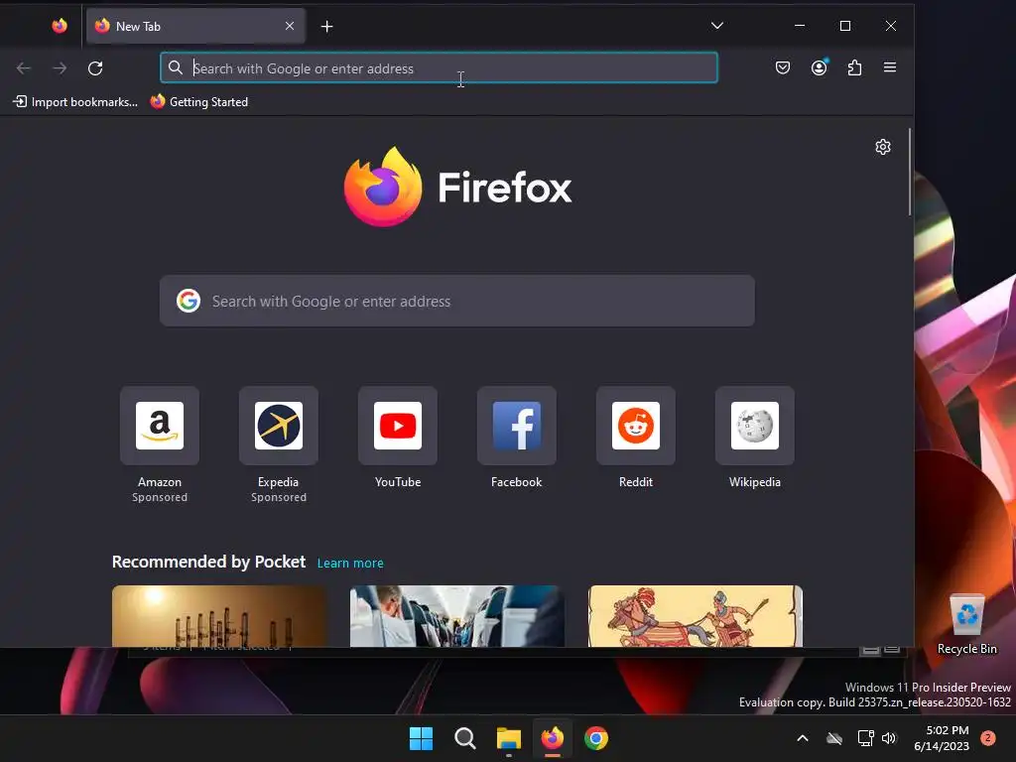The height and width of the screenshot is (762, 1016).
Task: Open the notification badge showing 2
Action: [x=987, y=738]
